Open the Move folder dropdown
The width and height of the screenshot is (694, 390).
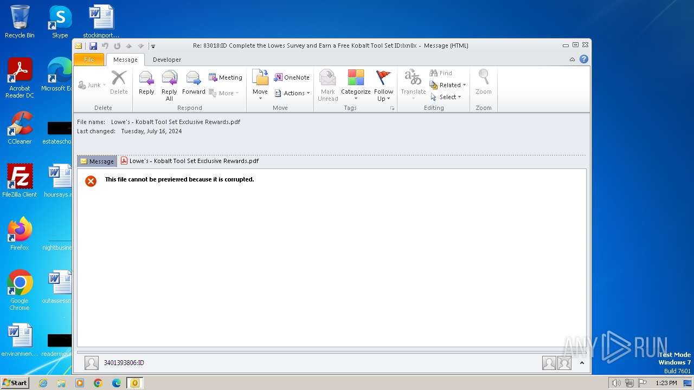(x=260, y=86)
